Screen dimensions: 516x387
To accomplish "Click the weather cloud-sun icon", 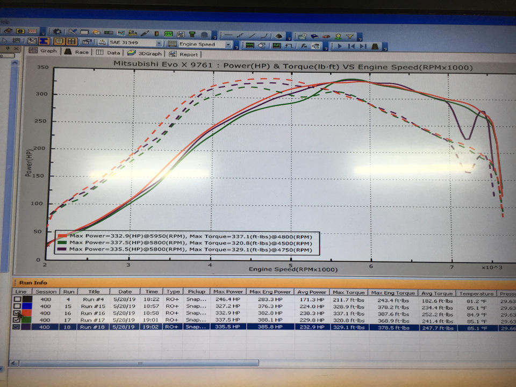I will (x=96, y=32).
